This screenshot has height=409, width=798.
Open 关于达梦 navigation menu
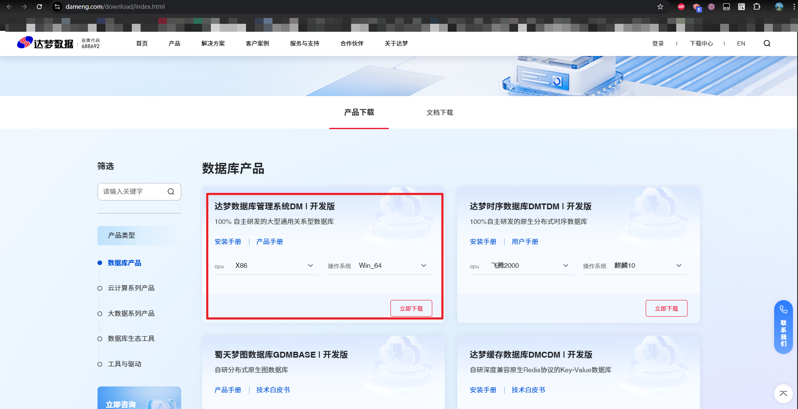[x=396, y=43]
